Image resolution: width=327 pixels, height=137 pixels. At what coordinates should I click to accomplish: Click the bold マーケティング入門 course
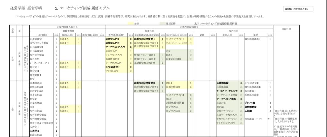coord(115,47)
